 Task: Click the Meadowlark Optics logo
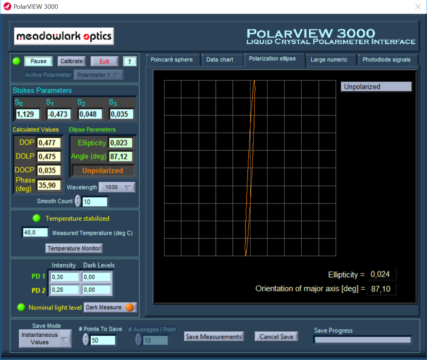(64, 36)
